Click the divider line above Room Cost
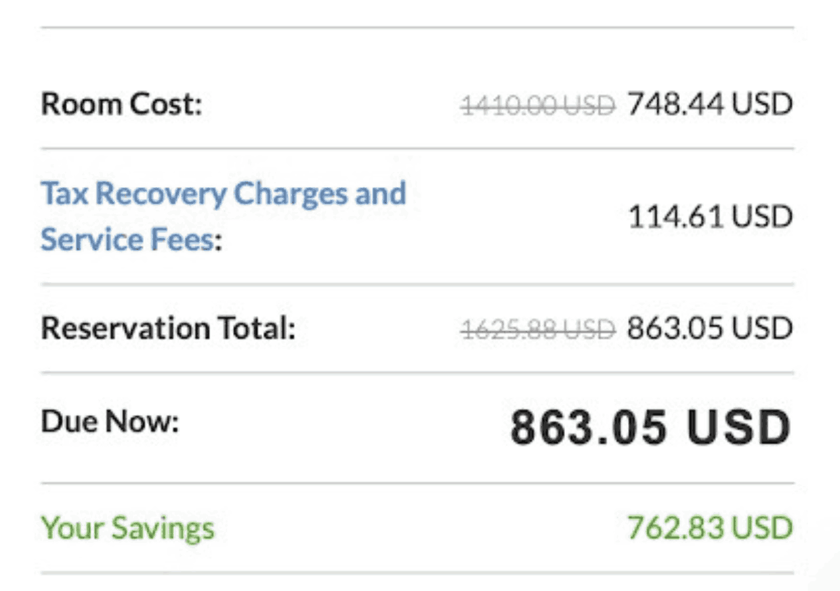Viewport: 840px width, 591px height. coord(417,28)
